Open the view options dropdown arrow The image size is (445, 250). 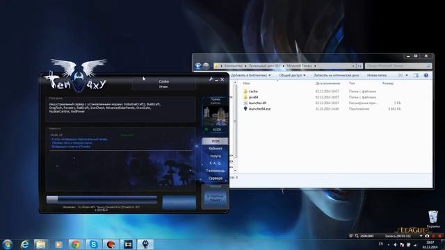click(407, 76)
